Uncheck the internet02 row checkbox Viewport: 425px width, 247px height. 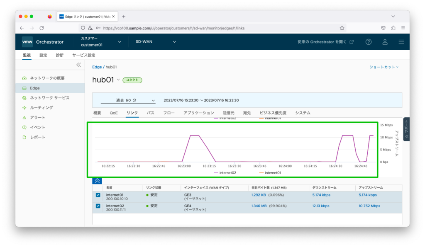[x=97, y=206]
